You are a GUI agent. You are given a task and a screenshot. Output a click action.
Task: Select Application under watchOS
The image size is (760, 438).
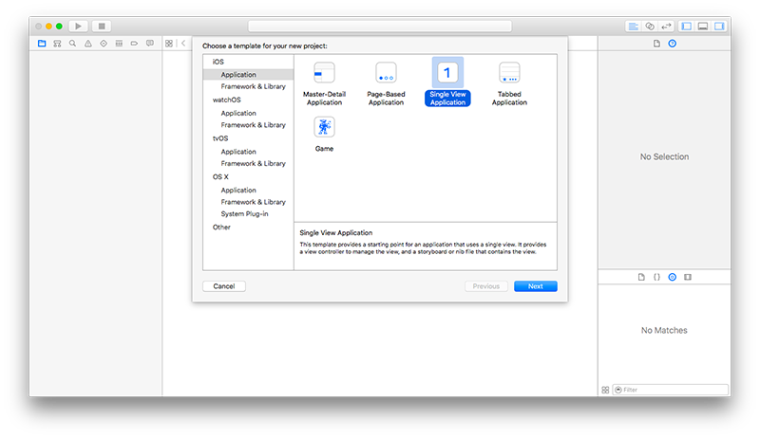(238, 113)
